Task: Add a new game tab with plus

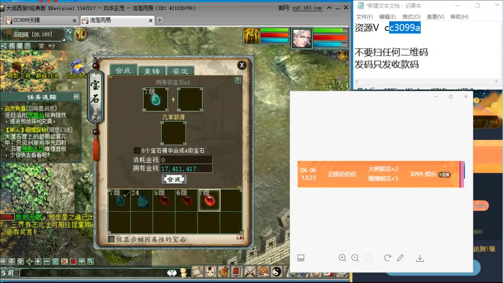Action: point(160,20)
